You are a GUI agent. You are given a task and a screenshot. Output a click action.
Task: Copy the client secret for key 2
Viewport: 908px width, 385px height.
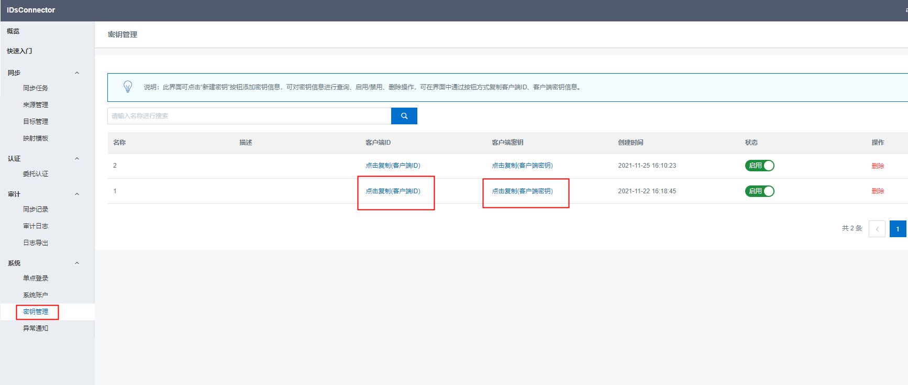pos(522,166)
